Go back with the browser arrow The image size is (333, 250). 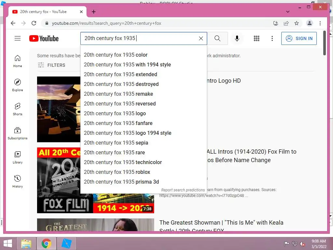click(13, 23)
